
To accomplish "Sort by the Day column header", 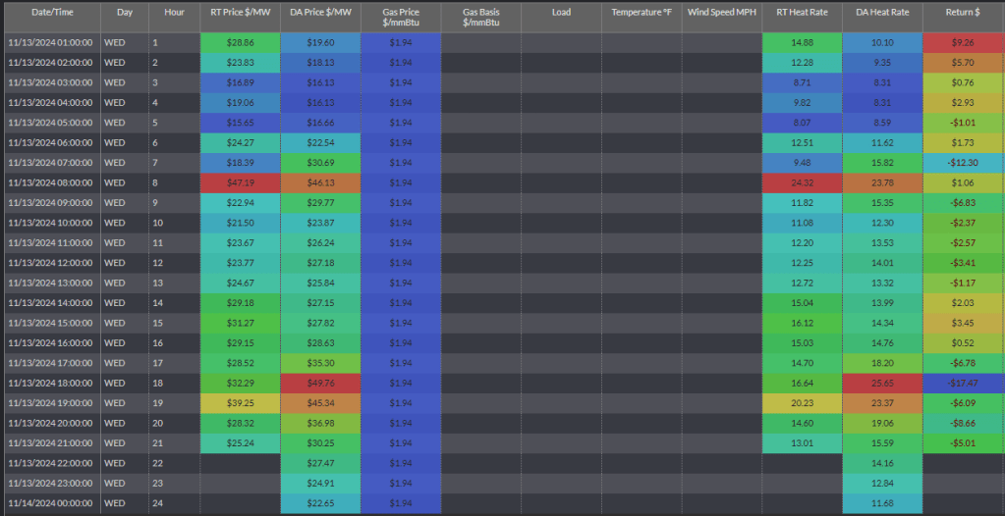I will point(124,12).
